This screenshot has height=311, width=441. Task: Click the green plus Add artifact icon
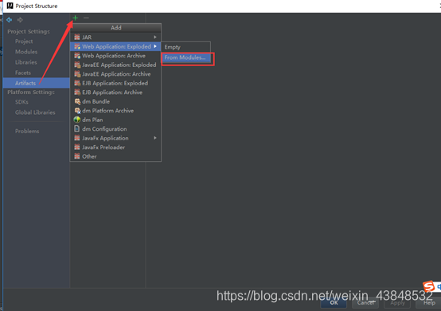click(x=75, y=18)
